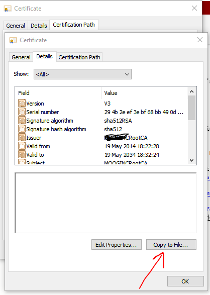Click the OK button

185,281
